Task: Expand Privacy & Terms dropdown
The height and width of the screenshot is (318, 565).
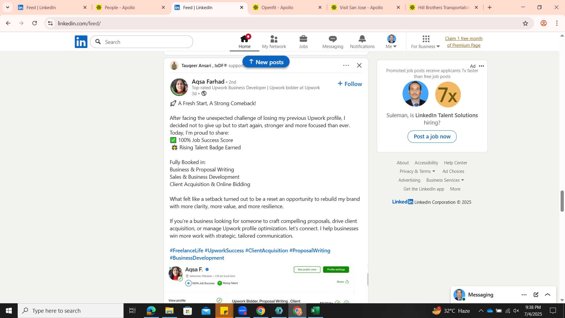Action: tap(417, 171)
